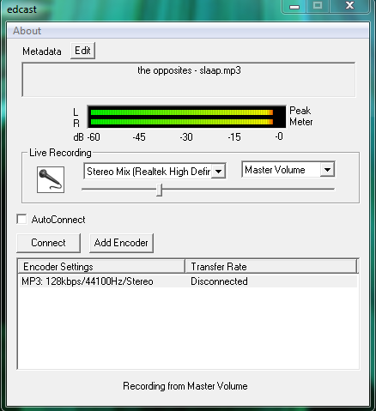Expand the Master Volume dropdown arrow

coord(327,170)
